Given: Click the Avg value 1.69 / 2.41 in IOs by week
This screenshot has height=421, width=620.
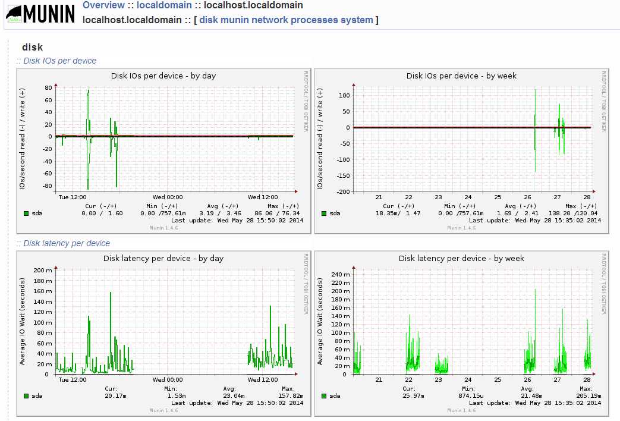Looking at the screenshot, I should click(x=518, y=213).
